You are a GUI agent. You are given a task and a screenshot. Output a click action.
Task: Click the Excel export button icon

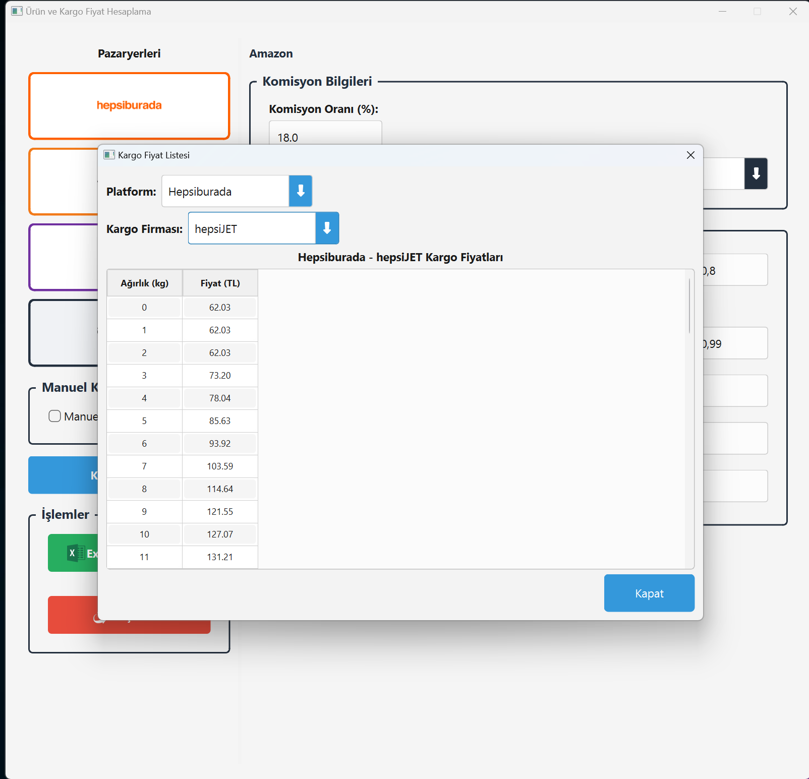tap(76, 553)
